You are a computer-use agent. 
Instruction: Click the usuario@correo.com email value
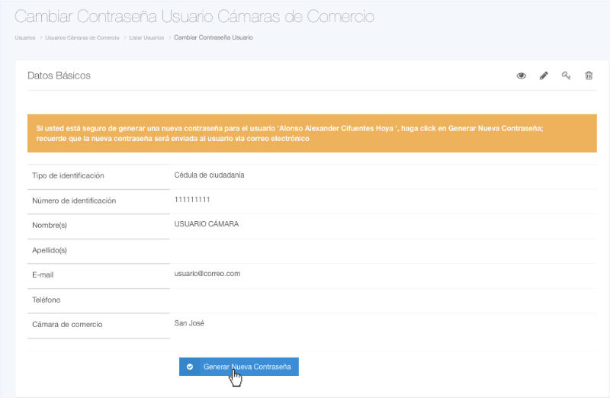[207, 274]
